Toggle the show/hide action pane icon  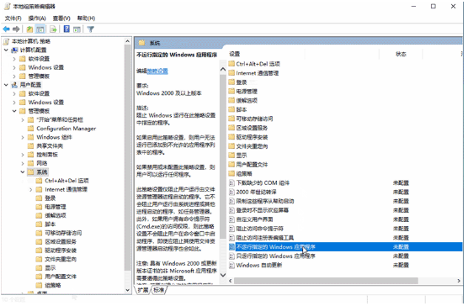pyautogui.click(x=77, y=29)
